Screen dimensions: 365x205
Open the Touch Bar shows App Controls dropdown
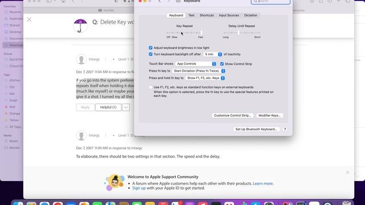coord(196,64)
